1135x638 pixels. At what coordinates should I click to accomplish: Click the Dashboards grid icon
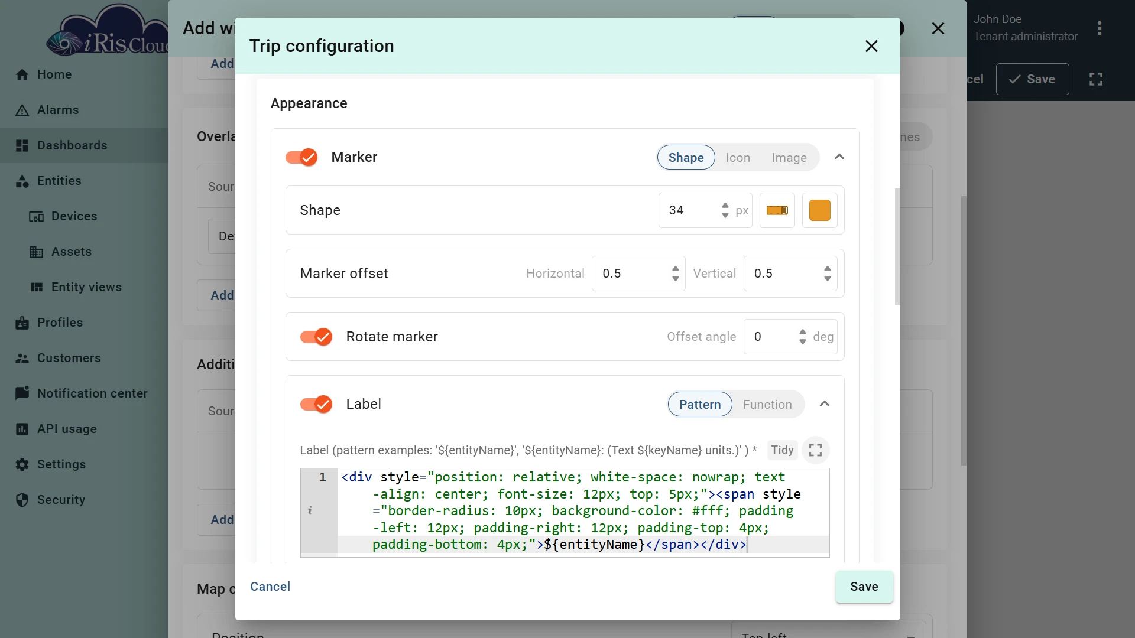click(22, 145)
